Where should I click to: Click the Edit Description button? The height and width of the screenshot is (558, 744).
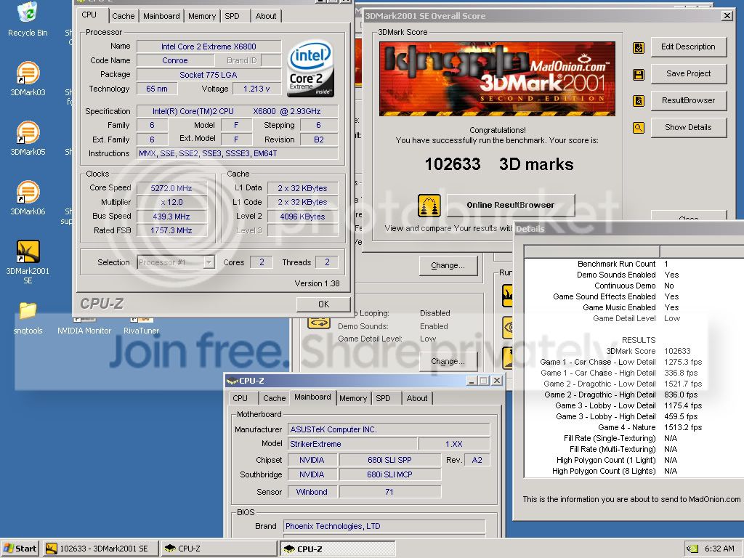pos(688,47)
